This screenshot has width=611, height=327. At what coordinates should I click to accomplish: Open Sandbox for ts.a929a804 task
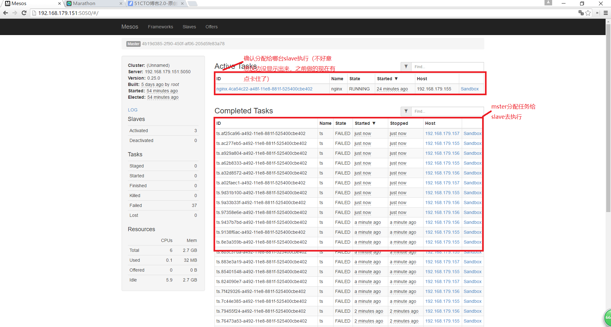[473, 153]
